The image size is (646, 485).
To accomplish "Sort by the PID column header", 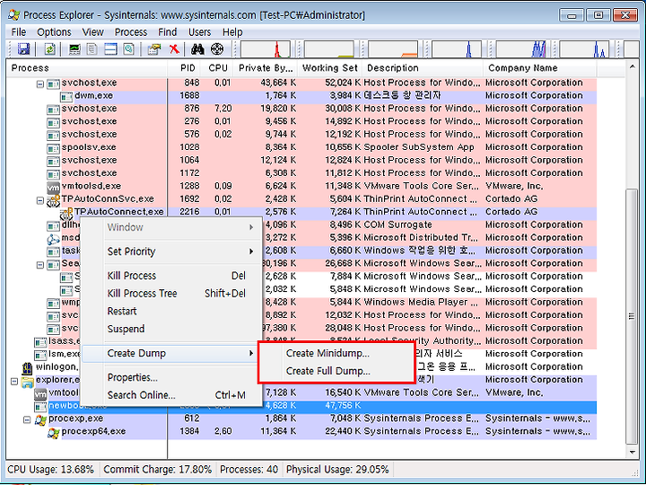I will pos(185,68).
